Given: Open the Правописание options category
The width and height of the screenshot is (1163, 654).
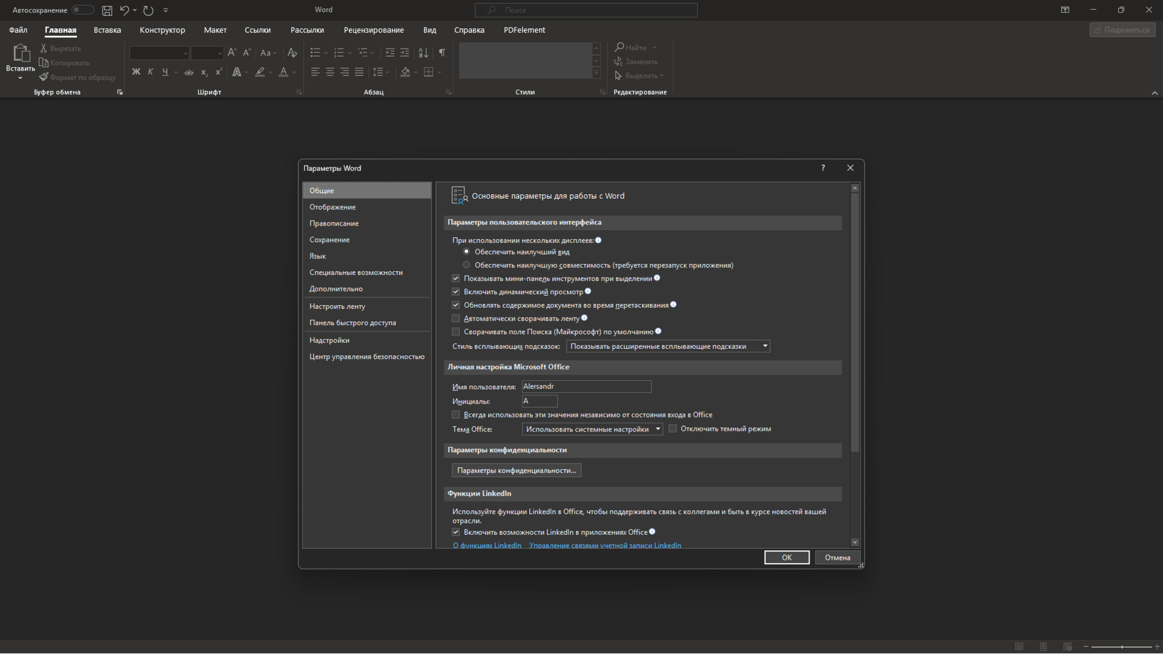Looking at the screenshot, I should click(x=334, y=224).
